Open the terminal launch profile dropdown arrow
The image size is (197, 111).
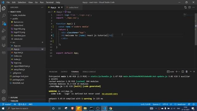pyautogui.click(x=179, y=72)
